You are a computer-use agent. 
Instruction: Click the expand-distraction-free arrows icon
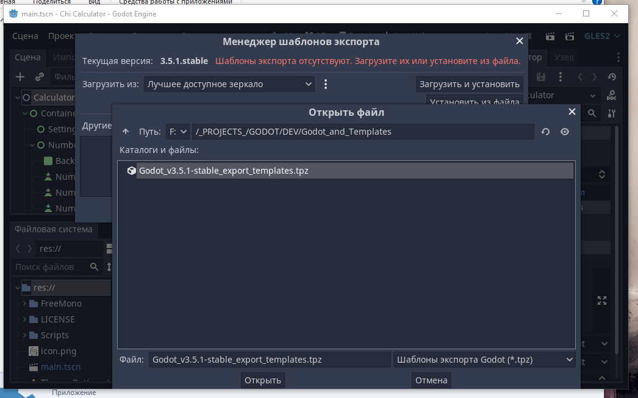602,300
